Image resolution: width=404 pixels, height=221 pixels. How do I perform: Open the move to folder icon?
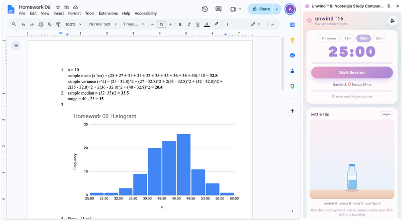67,7
